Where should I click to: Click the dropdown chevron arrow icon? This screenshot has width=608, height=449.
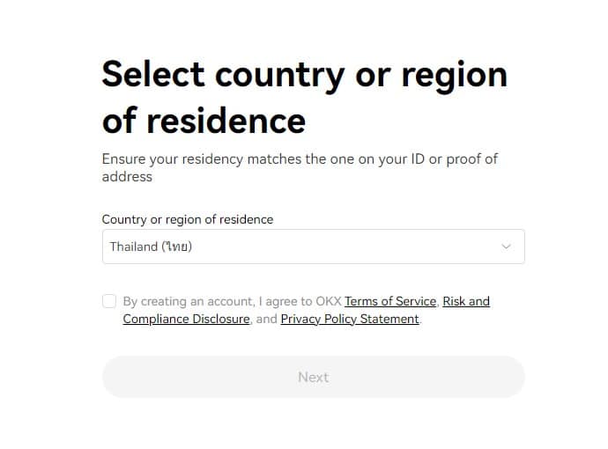click(x=506, y=247)
